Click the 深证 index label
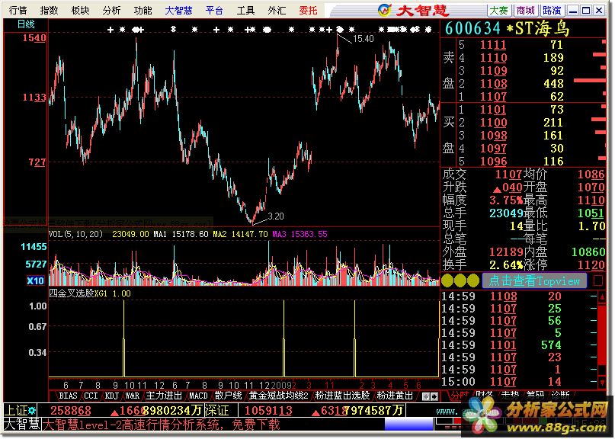 [216, 410]
